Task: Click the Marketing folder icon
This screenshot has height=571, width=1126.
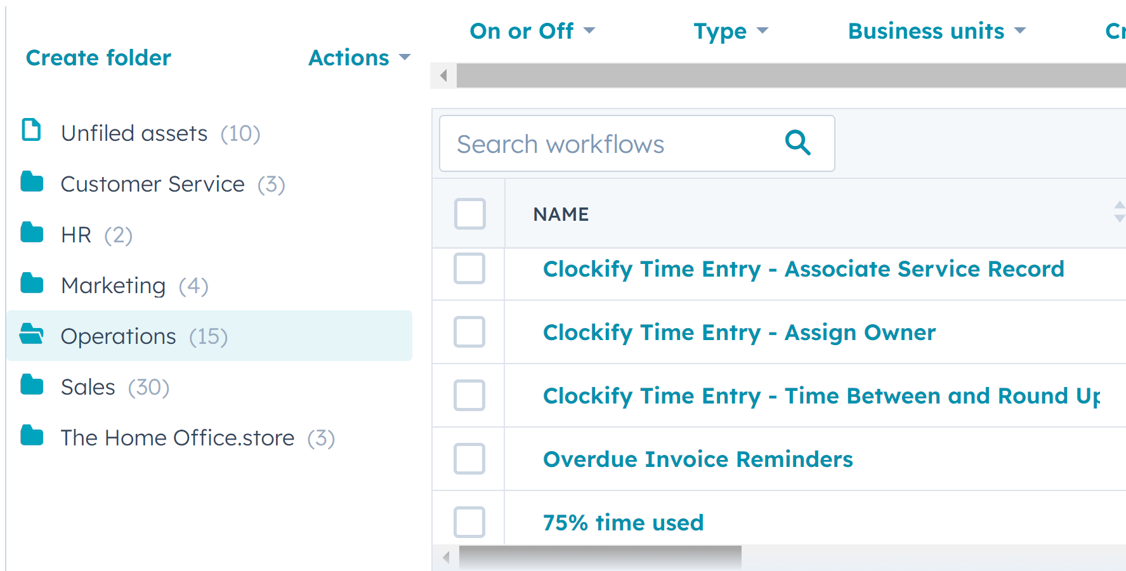Action: click(x=32, y=284)
